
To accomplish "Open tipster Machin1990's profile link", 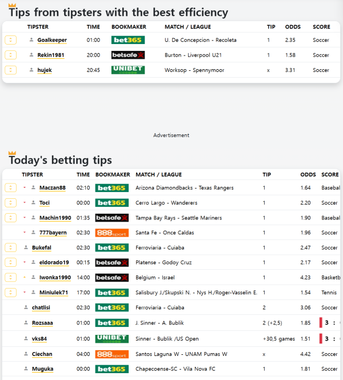I will [55, 218].
